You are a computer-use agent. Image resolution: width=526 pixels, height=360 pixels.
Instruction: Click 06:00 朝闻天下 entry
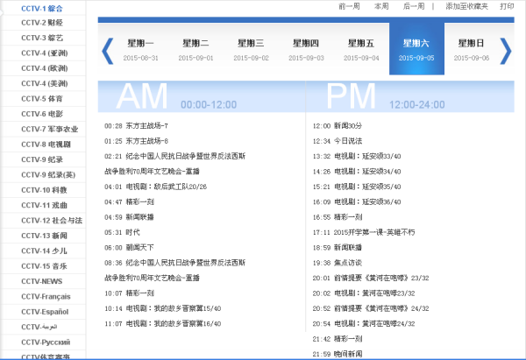[x=129, y=247]
